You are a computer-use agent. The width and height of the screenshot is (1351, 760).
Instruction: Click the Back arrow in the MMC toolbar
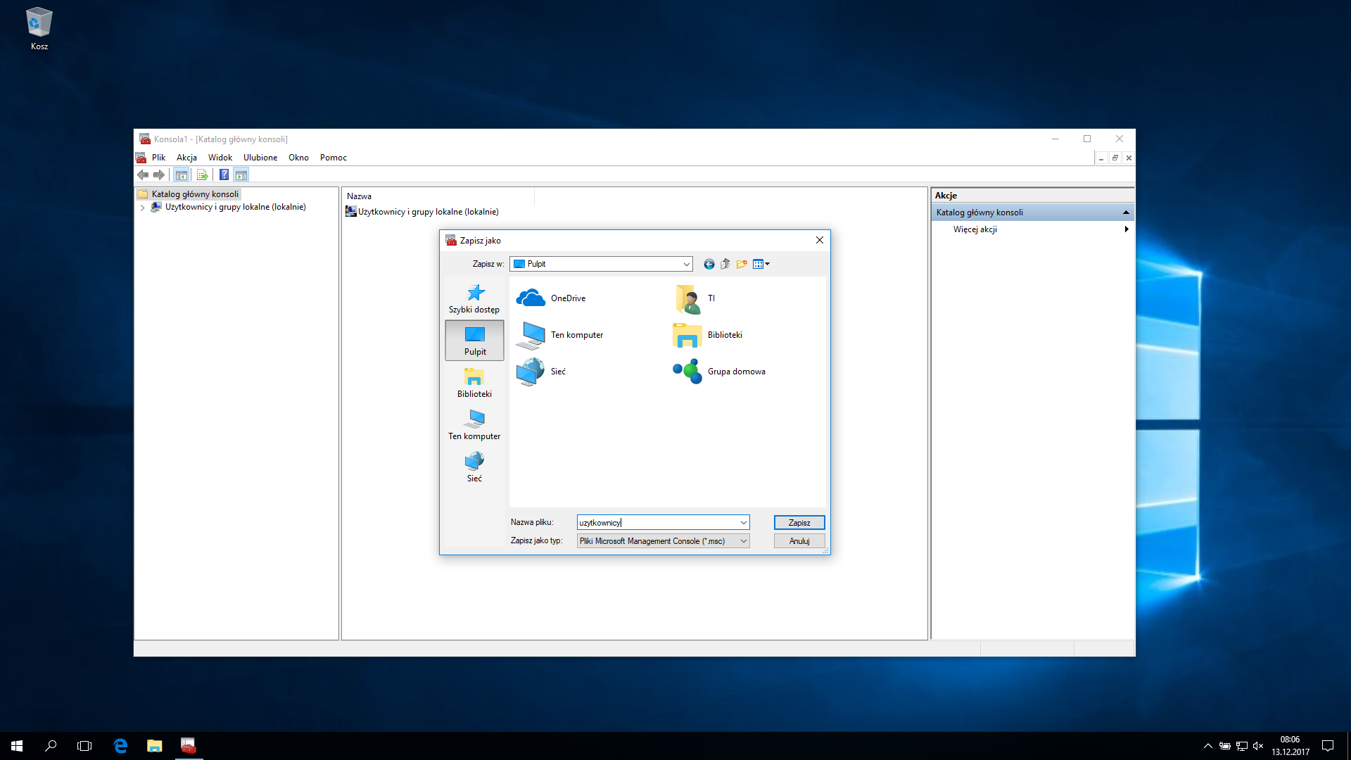tap(143, 175)
